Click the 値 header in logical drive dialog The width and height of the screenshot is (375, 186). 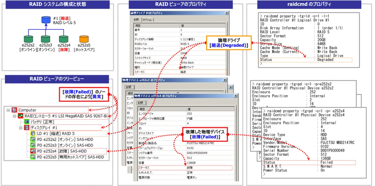click(202, 26)
